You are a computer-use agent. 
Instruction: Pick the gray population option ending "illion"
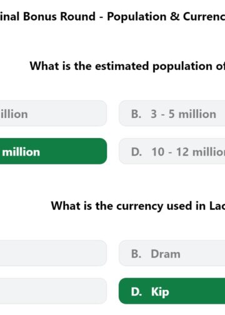pyautogui.click(x=53, y=113)
